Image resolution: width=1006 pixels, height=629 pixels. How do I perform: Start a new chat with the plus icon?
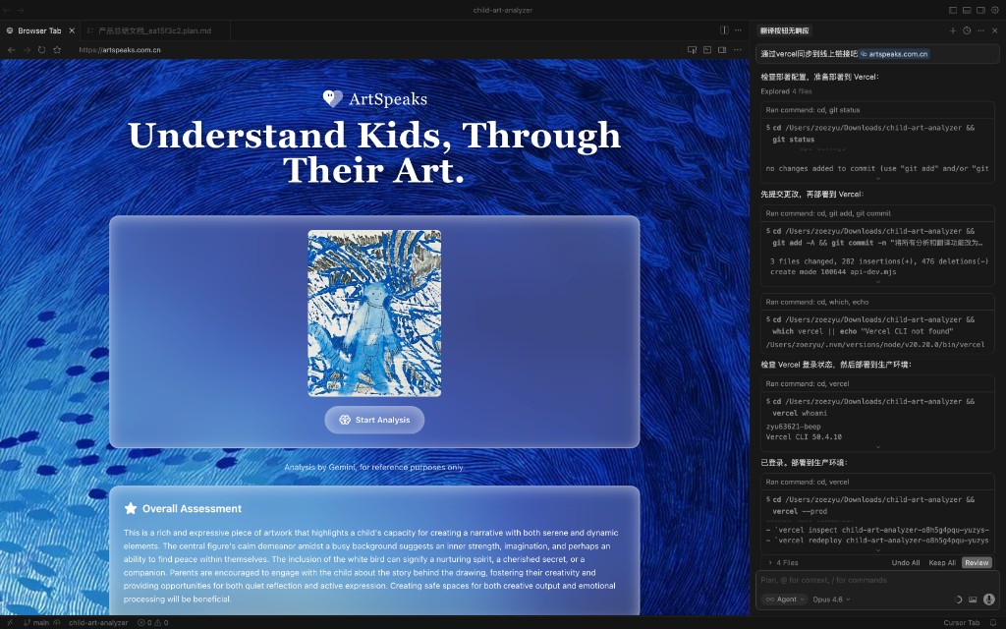coord(952,30)
